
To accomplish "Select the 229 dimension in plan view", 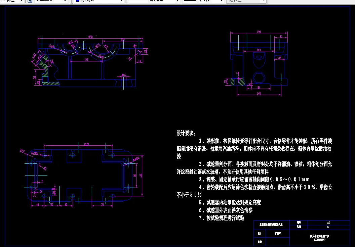I will [86, 144].
